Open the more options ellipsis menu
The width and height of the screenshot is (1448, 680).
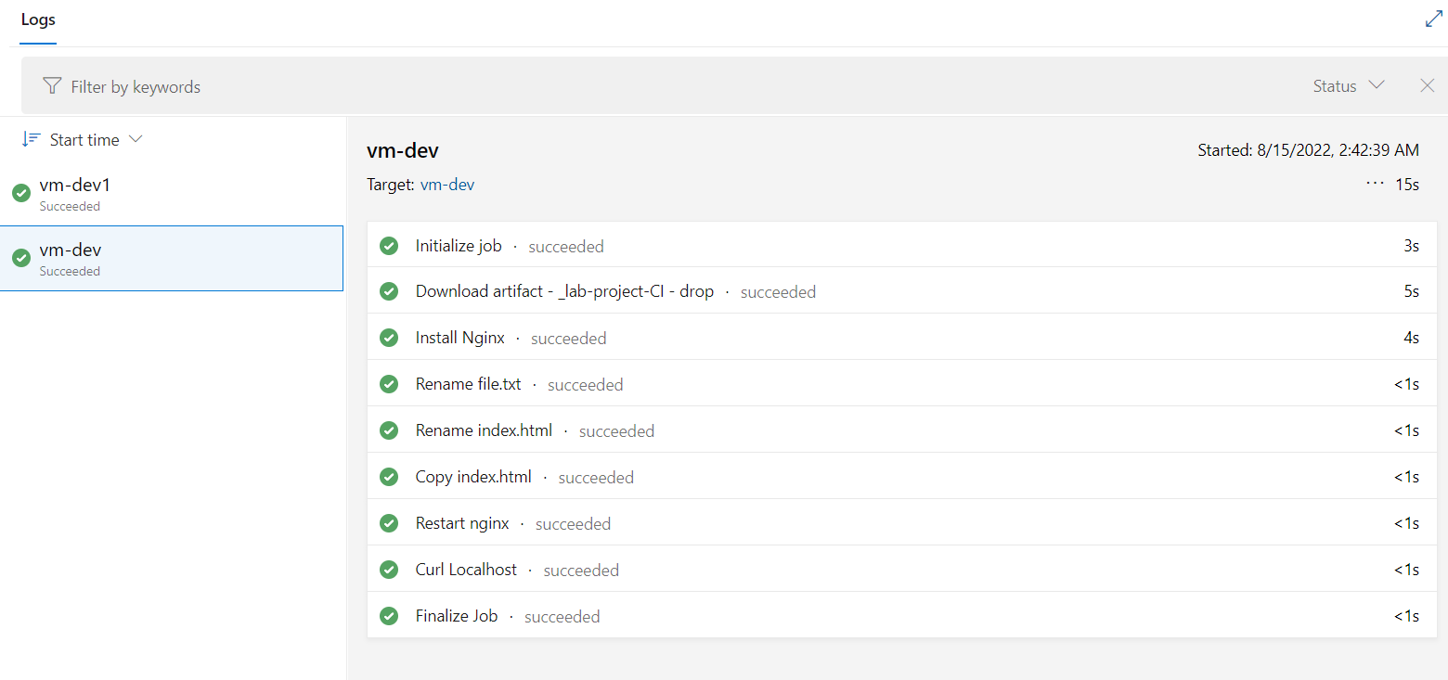pos(1375,184)
